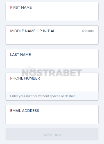Place cursor below MIDDLE NAME OR INITIAL text
Image resolution: width=104 pixels, height=144 pixels.
52,38
